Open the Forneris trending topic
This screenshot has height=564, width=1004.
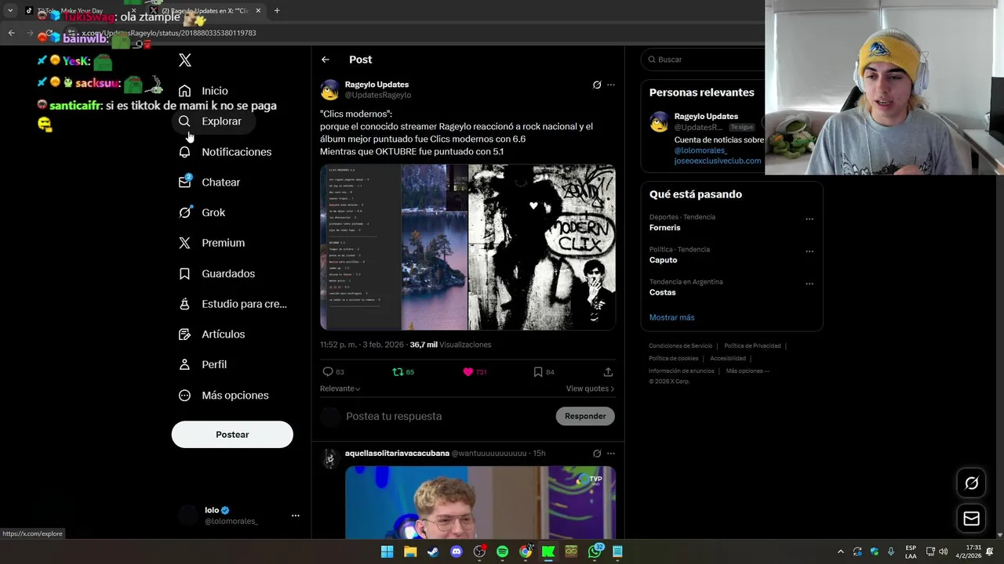pyautogui.click(x=665, y=228)
